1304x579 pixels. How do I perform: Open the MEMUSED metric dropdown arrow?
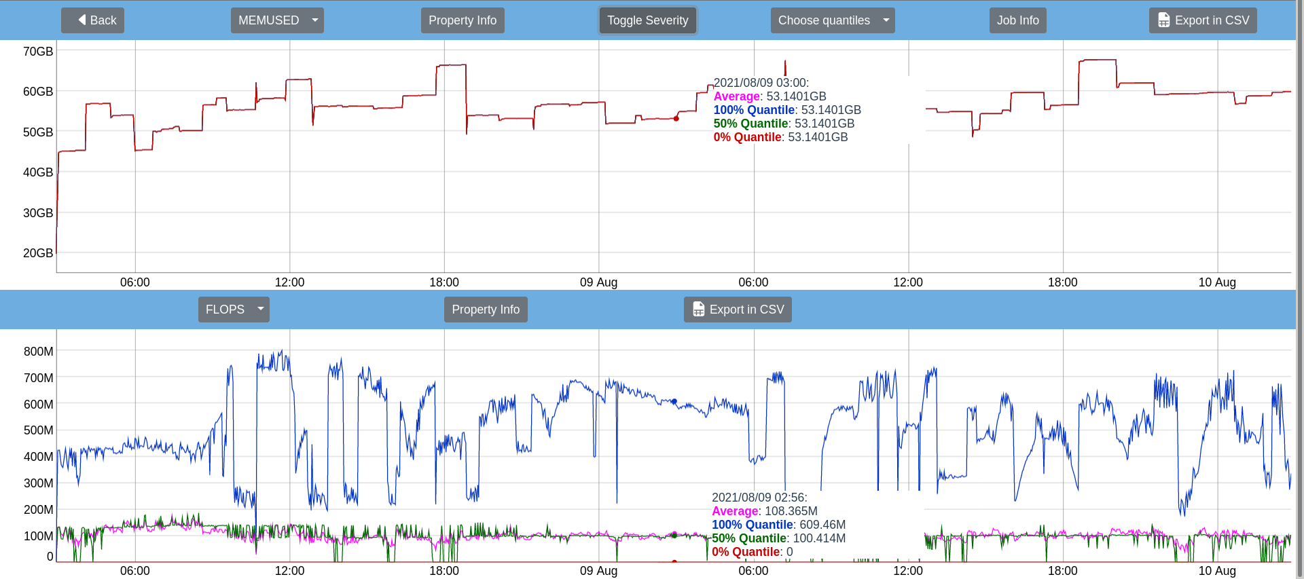coord(314,20)
